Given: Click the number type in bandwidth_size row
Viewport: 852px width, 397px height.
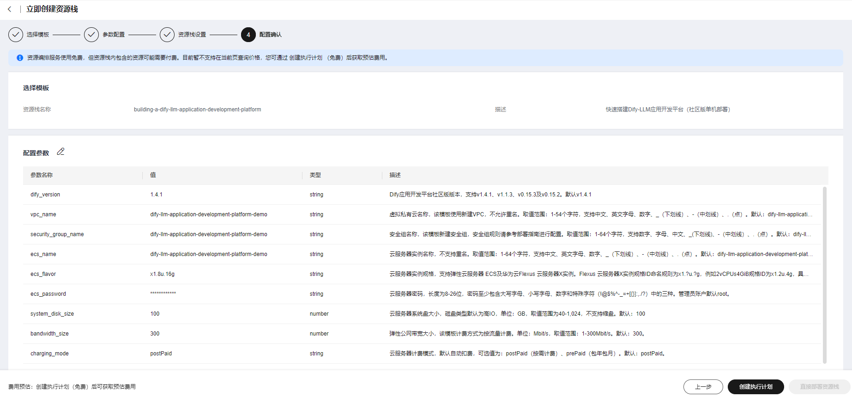Looking at the screenshot, I should [x=319, y=334].
